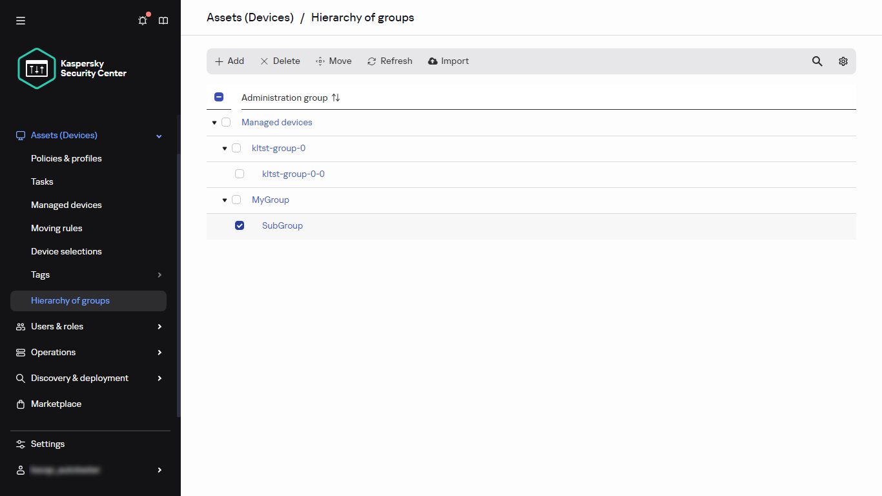The width and height of the screenshot is (882, 496).
Task: Click the Import cloud button
Action: pos(448,61)
